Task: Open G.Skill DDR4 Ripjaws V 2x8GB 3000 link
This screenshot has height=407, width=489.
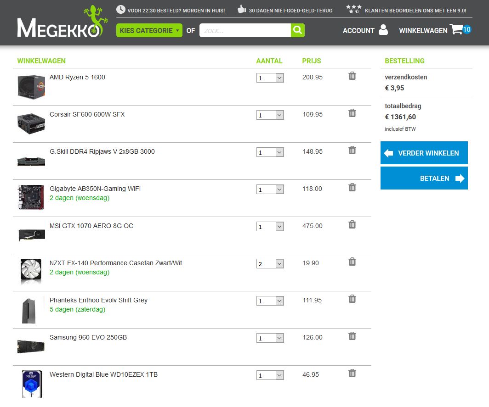Action: (102, 151)
